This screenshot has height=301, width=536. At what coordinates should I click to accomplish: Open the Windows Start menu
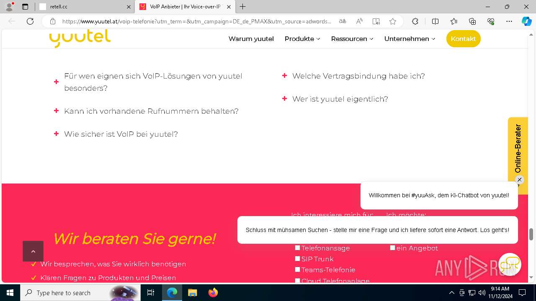point(10,293)
